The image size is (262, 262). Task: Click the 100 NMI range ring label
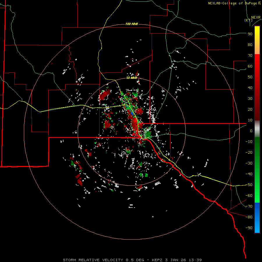coord(132,24)
